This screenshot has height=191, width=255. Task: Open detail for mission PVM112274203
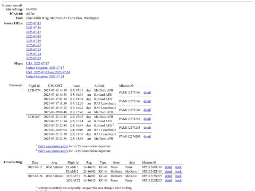click(x=147, y=136)
